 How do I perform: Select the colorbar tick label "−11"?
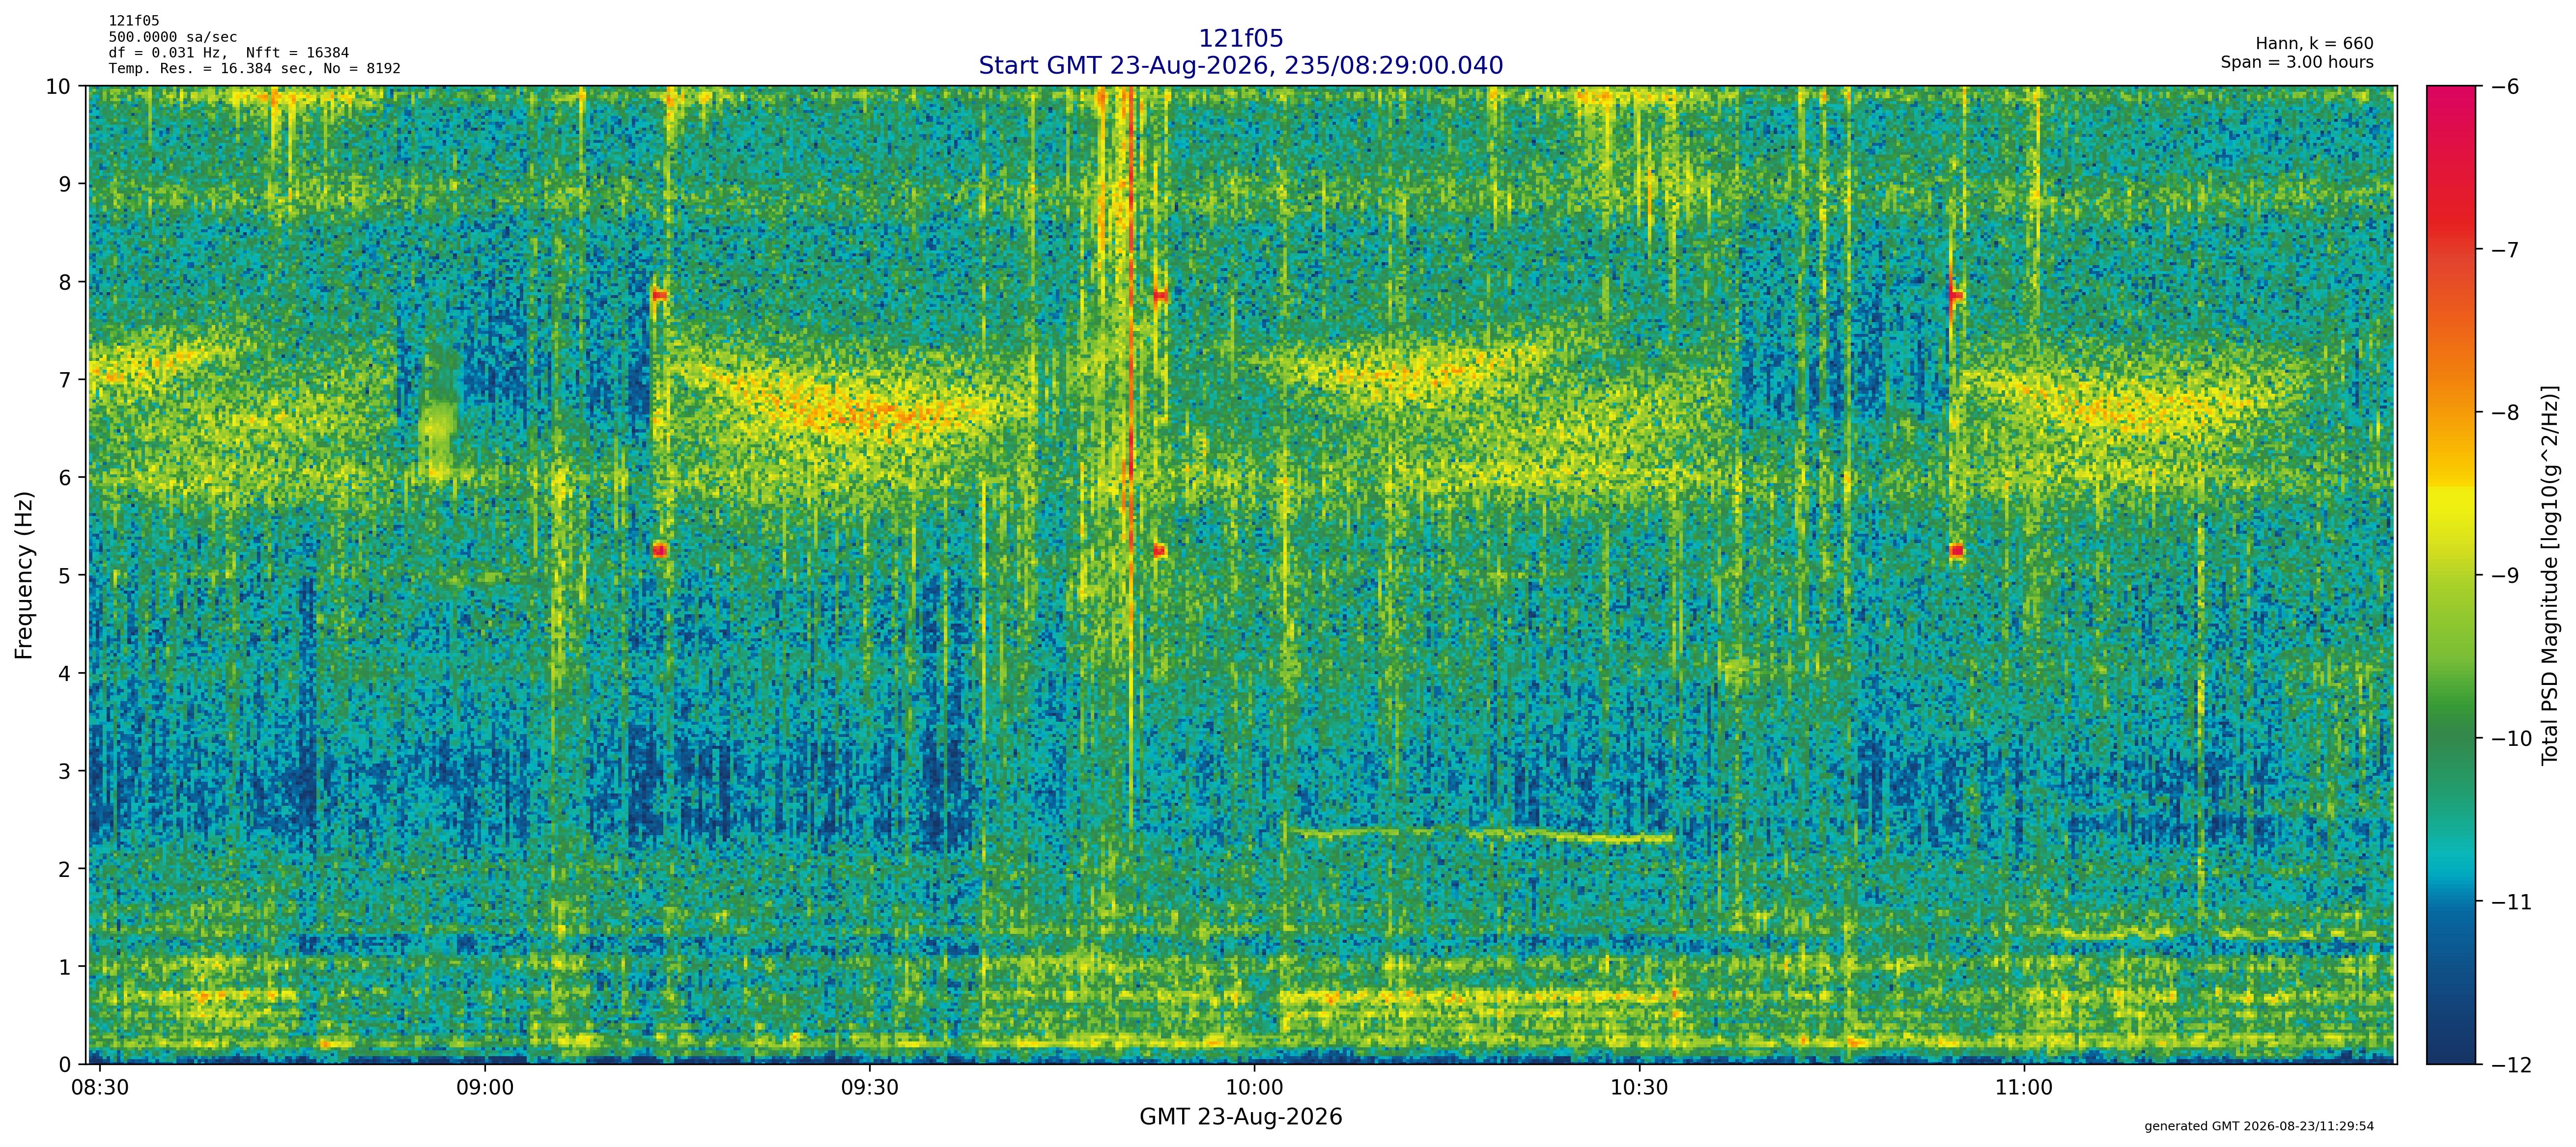[2511, 901]
